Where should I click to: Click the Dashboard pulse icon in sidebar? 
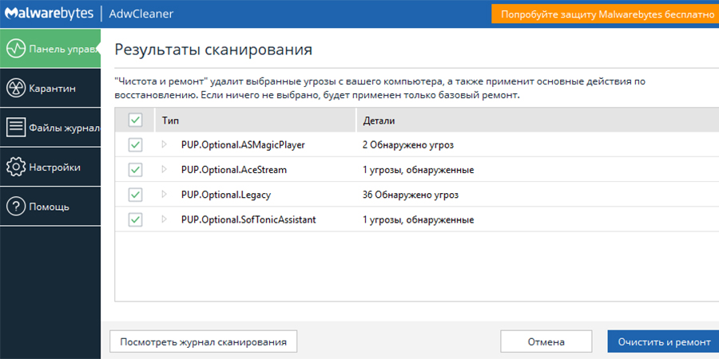(16, 49)
